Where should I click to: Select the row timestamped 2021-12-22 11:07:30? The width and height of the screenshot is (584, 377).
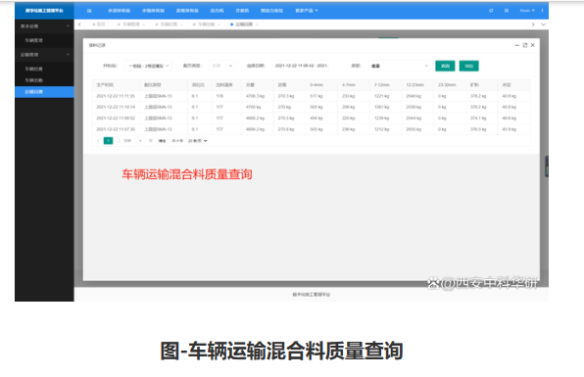[311, 129]
